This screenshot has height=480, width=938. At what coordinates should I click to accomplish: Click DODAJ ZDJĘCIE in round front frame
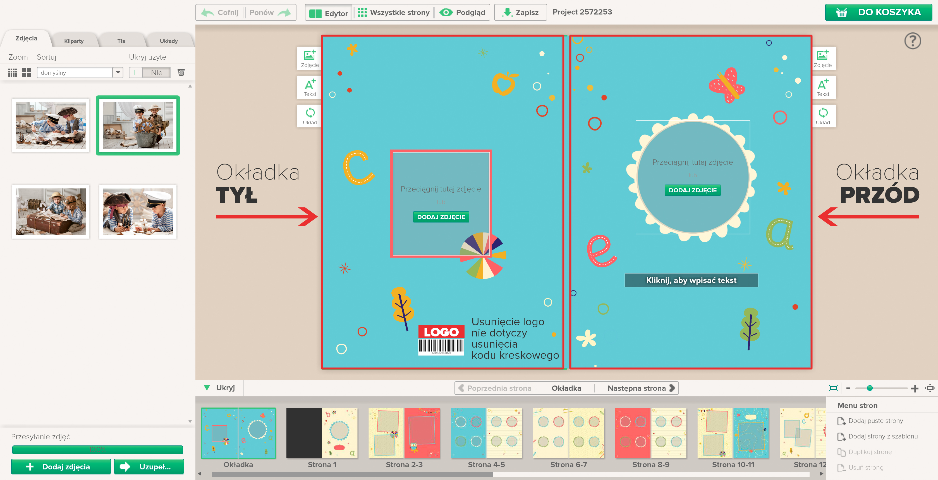tap(692, 190)
